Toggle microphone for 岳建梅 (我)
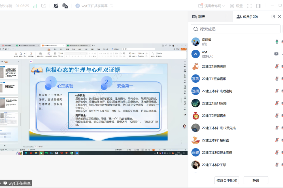Image resolution: width=283 pixels, height=188 pixels. 277,42
